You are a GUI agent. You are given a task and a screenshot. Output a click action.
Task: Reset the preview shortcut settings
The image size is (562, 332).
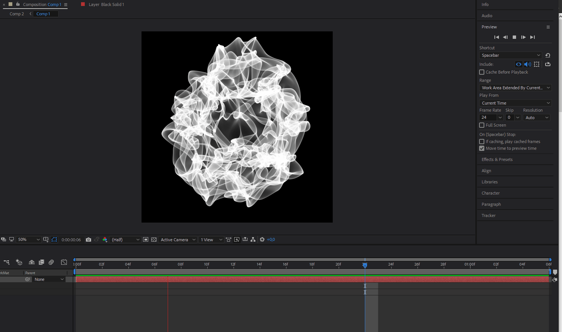point(548,55)
